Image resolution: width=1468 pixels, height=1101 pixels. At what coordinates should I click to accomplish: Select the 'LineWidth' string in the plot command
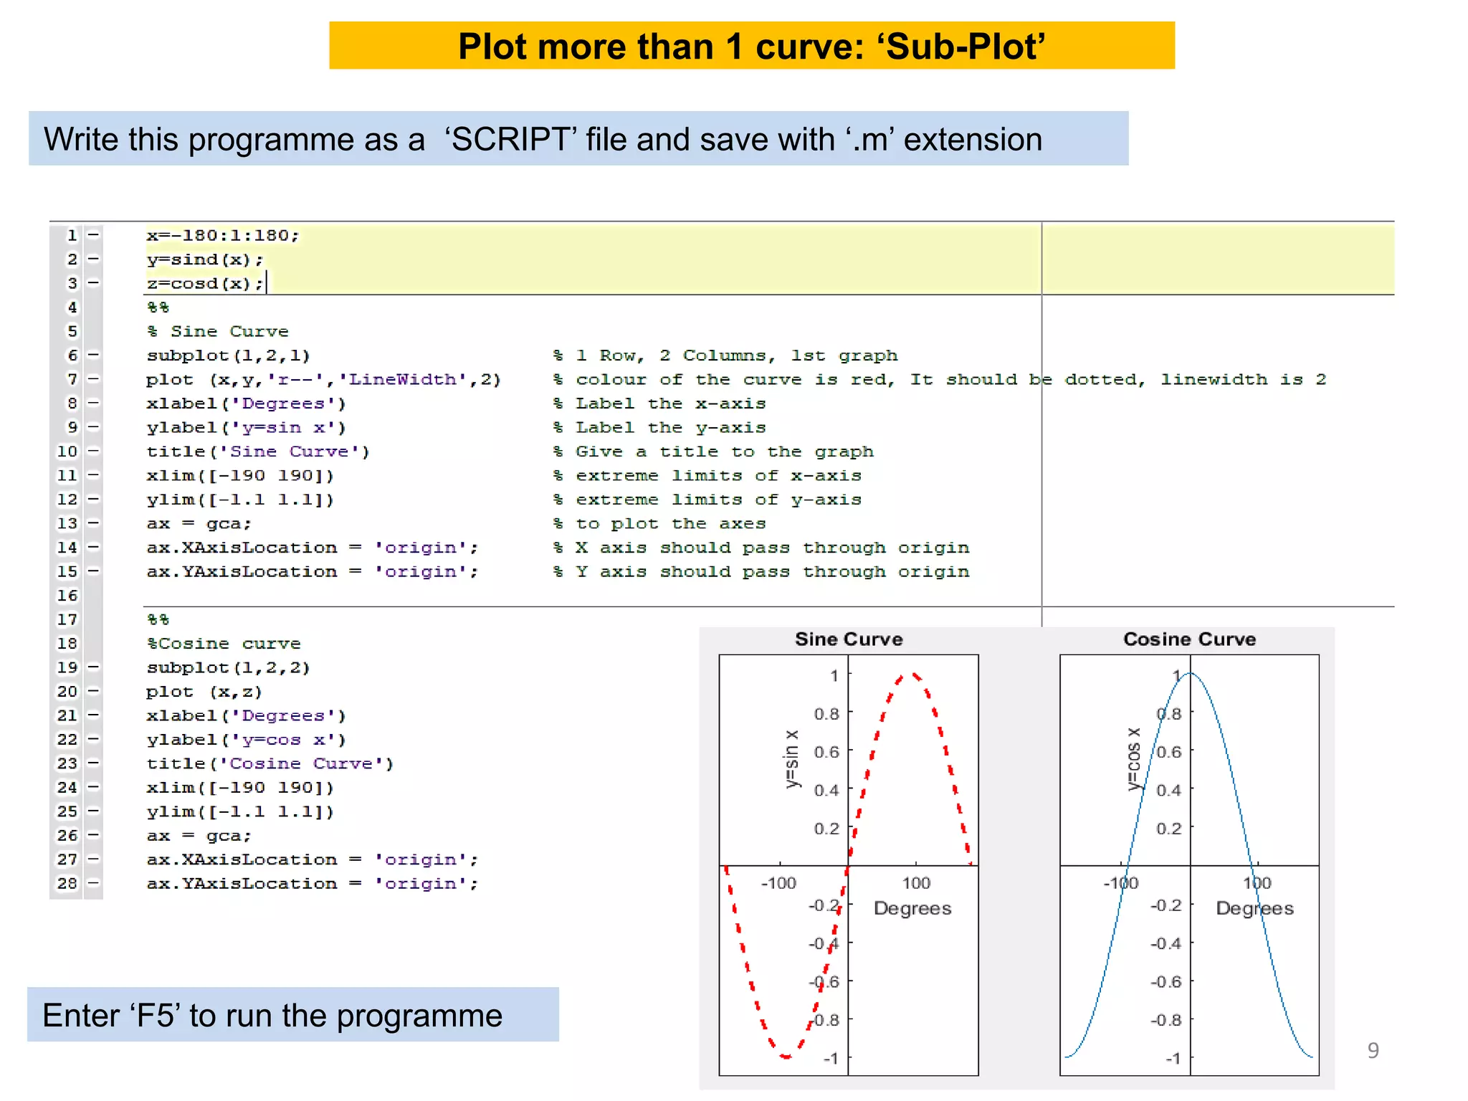pyautogui.click(x=401, y=379)
